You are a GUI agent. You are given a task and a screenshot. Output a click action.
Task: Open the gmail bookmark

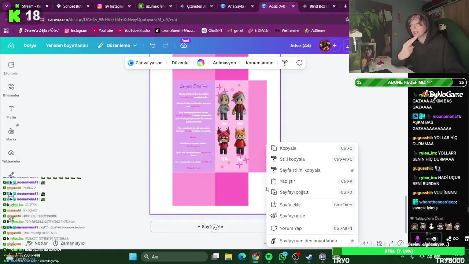click(235, 30)
